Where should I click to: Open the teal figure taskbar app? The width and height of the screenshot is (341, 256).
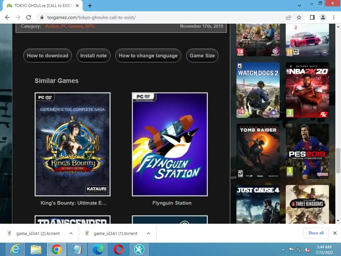[x=139, y=249]
